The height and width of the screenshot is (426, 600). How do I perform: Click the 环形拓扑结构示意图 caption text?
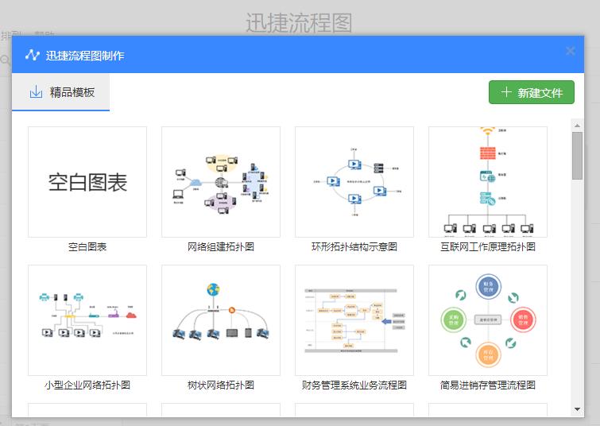(354, 247)
